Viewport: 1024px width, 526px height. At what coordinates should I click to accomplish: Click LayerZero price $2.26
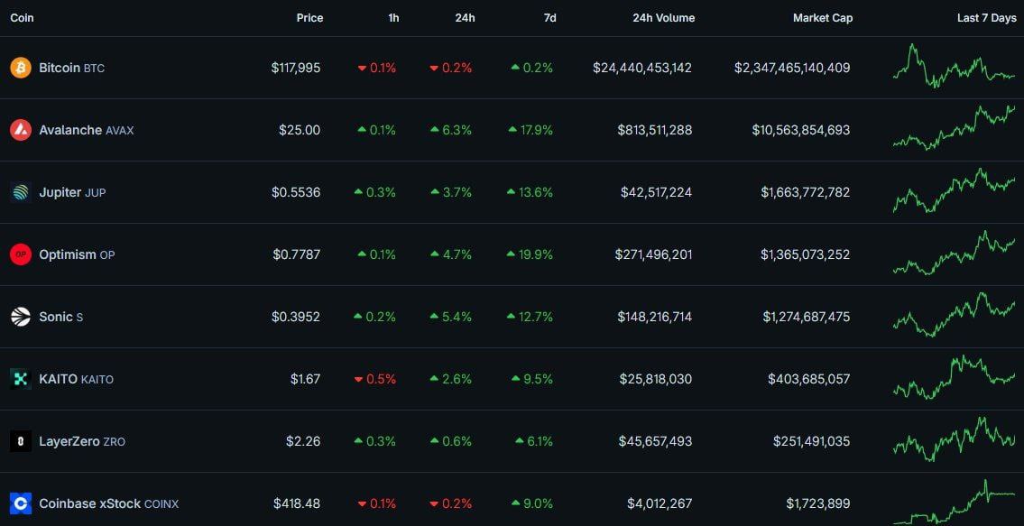[x=303, y=442]
